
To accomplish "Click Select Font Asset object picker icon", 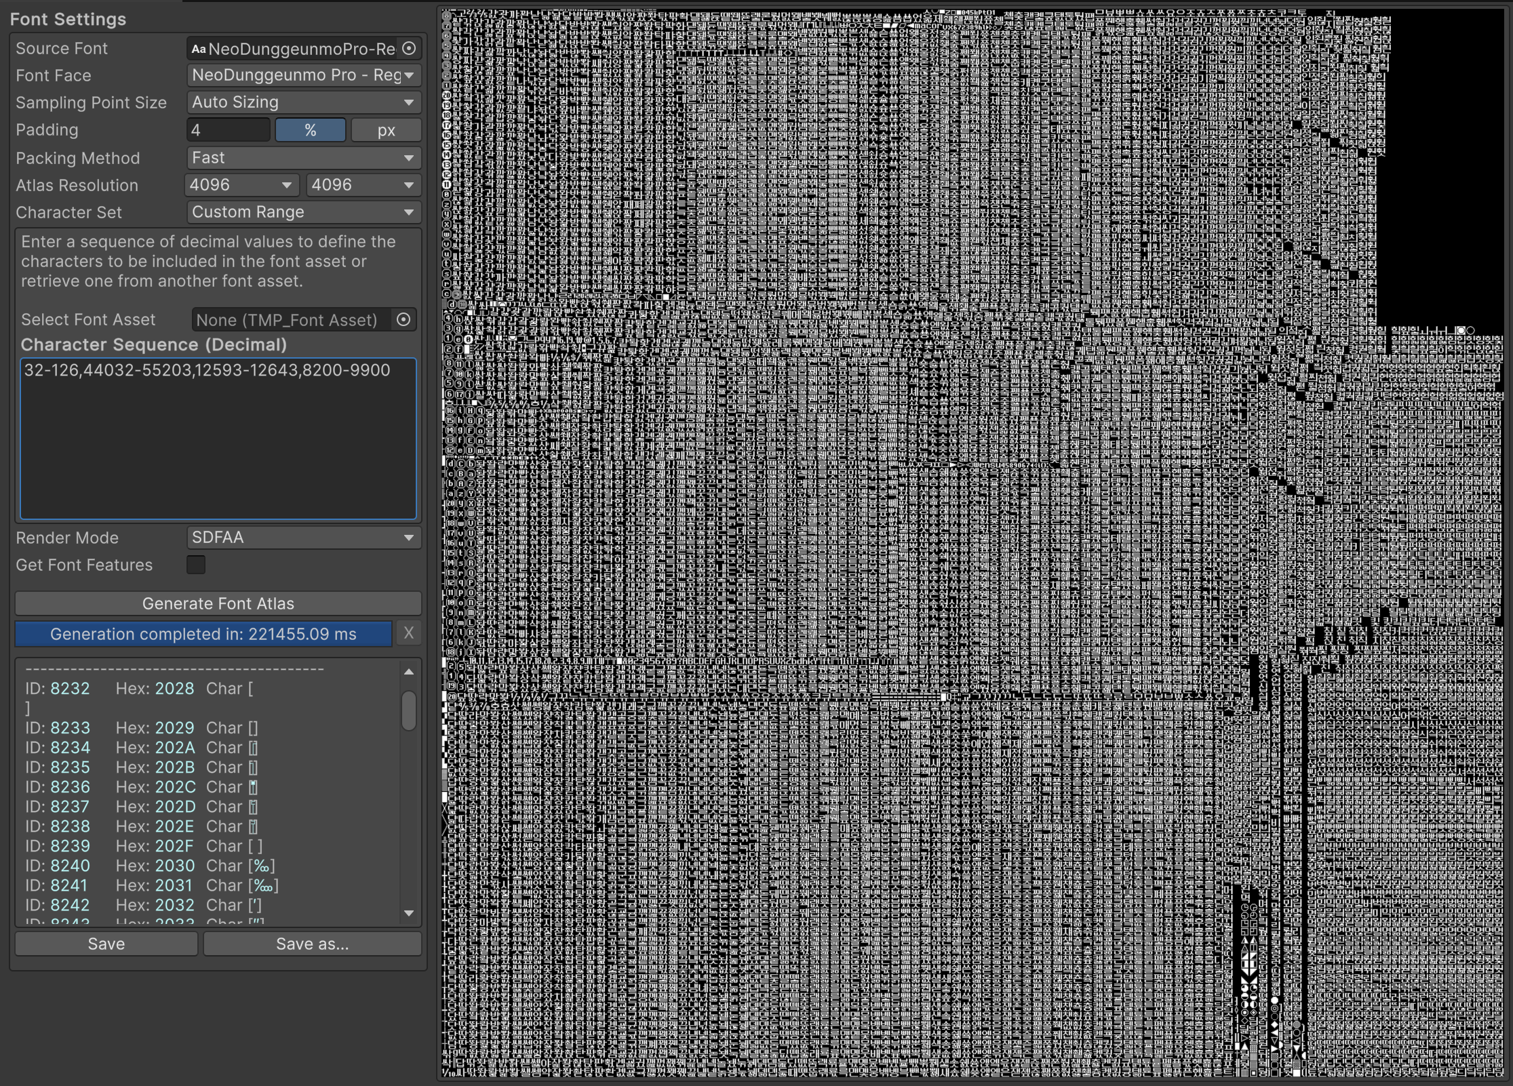I will (404, 319).
